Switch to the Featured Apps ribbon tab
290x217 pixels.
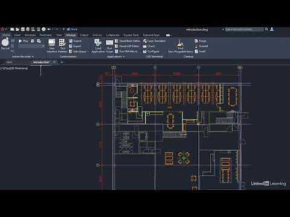(x=151, y=35)
